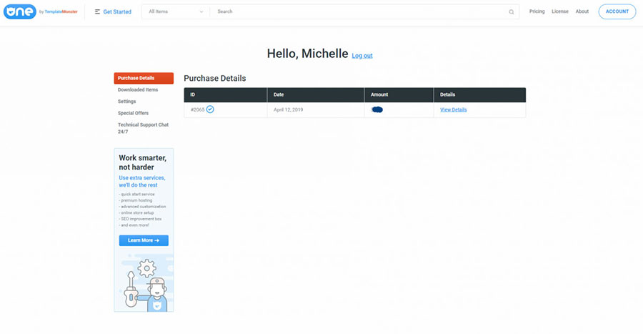The height and width of the screenshot is (334, 643).
Task: Open Special Offers section
Action: 133,113
